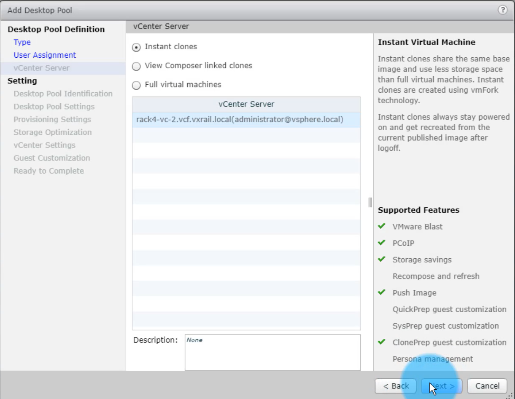515x399 pixels.
Task: Select vCenter Server in wizard sidebar
Action: pos(41,68)
